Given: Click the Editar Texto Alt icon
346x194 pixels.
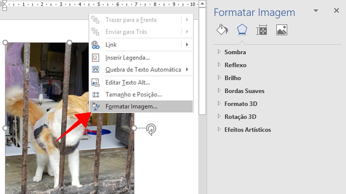Looking at the screenshot, I should click(x=95, y=83).
